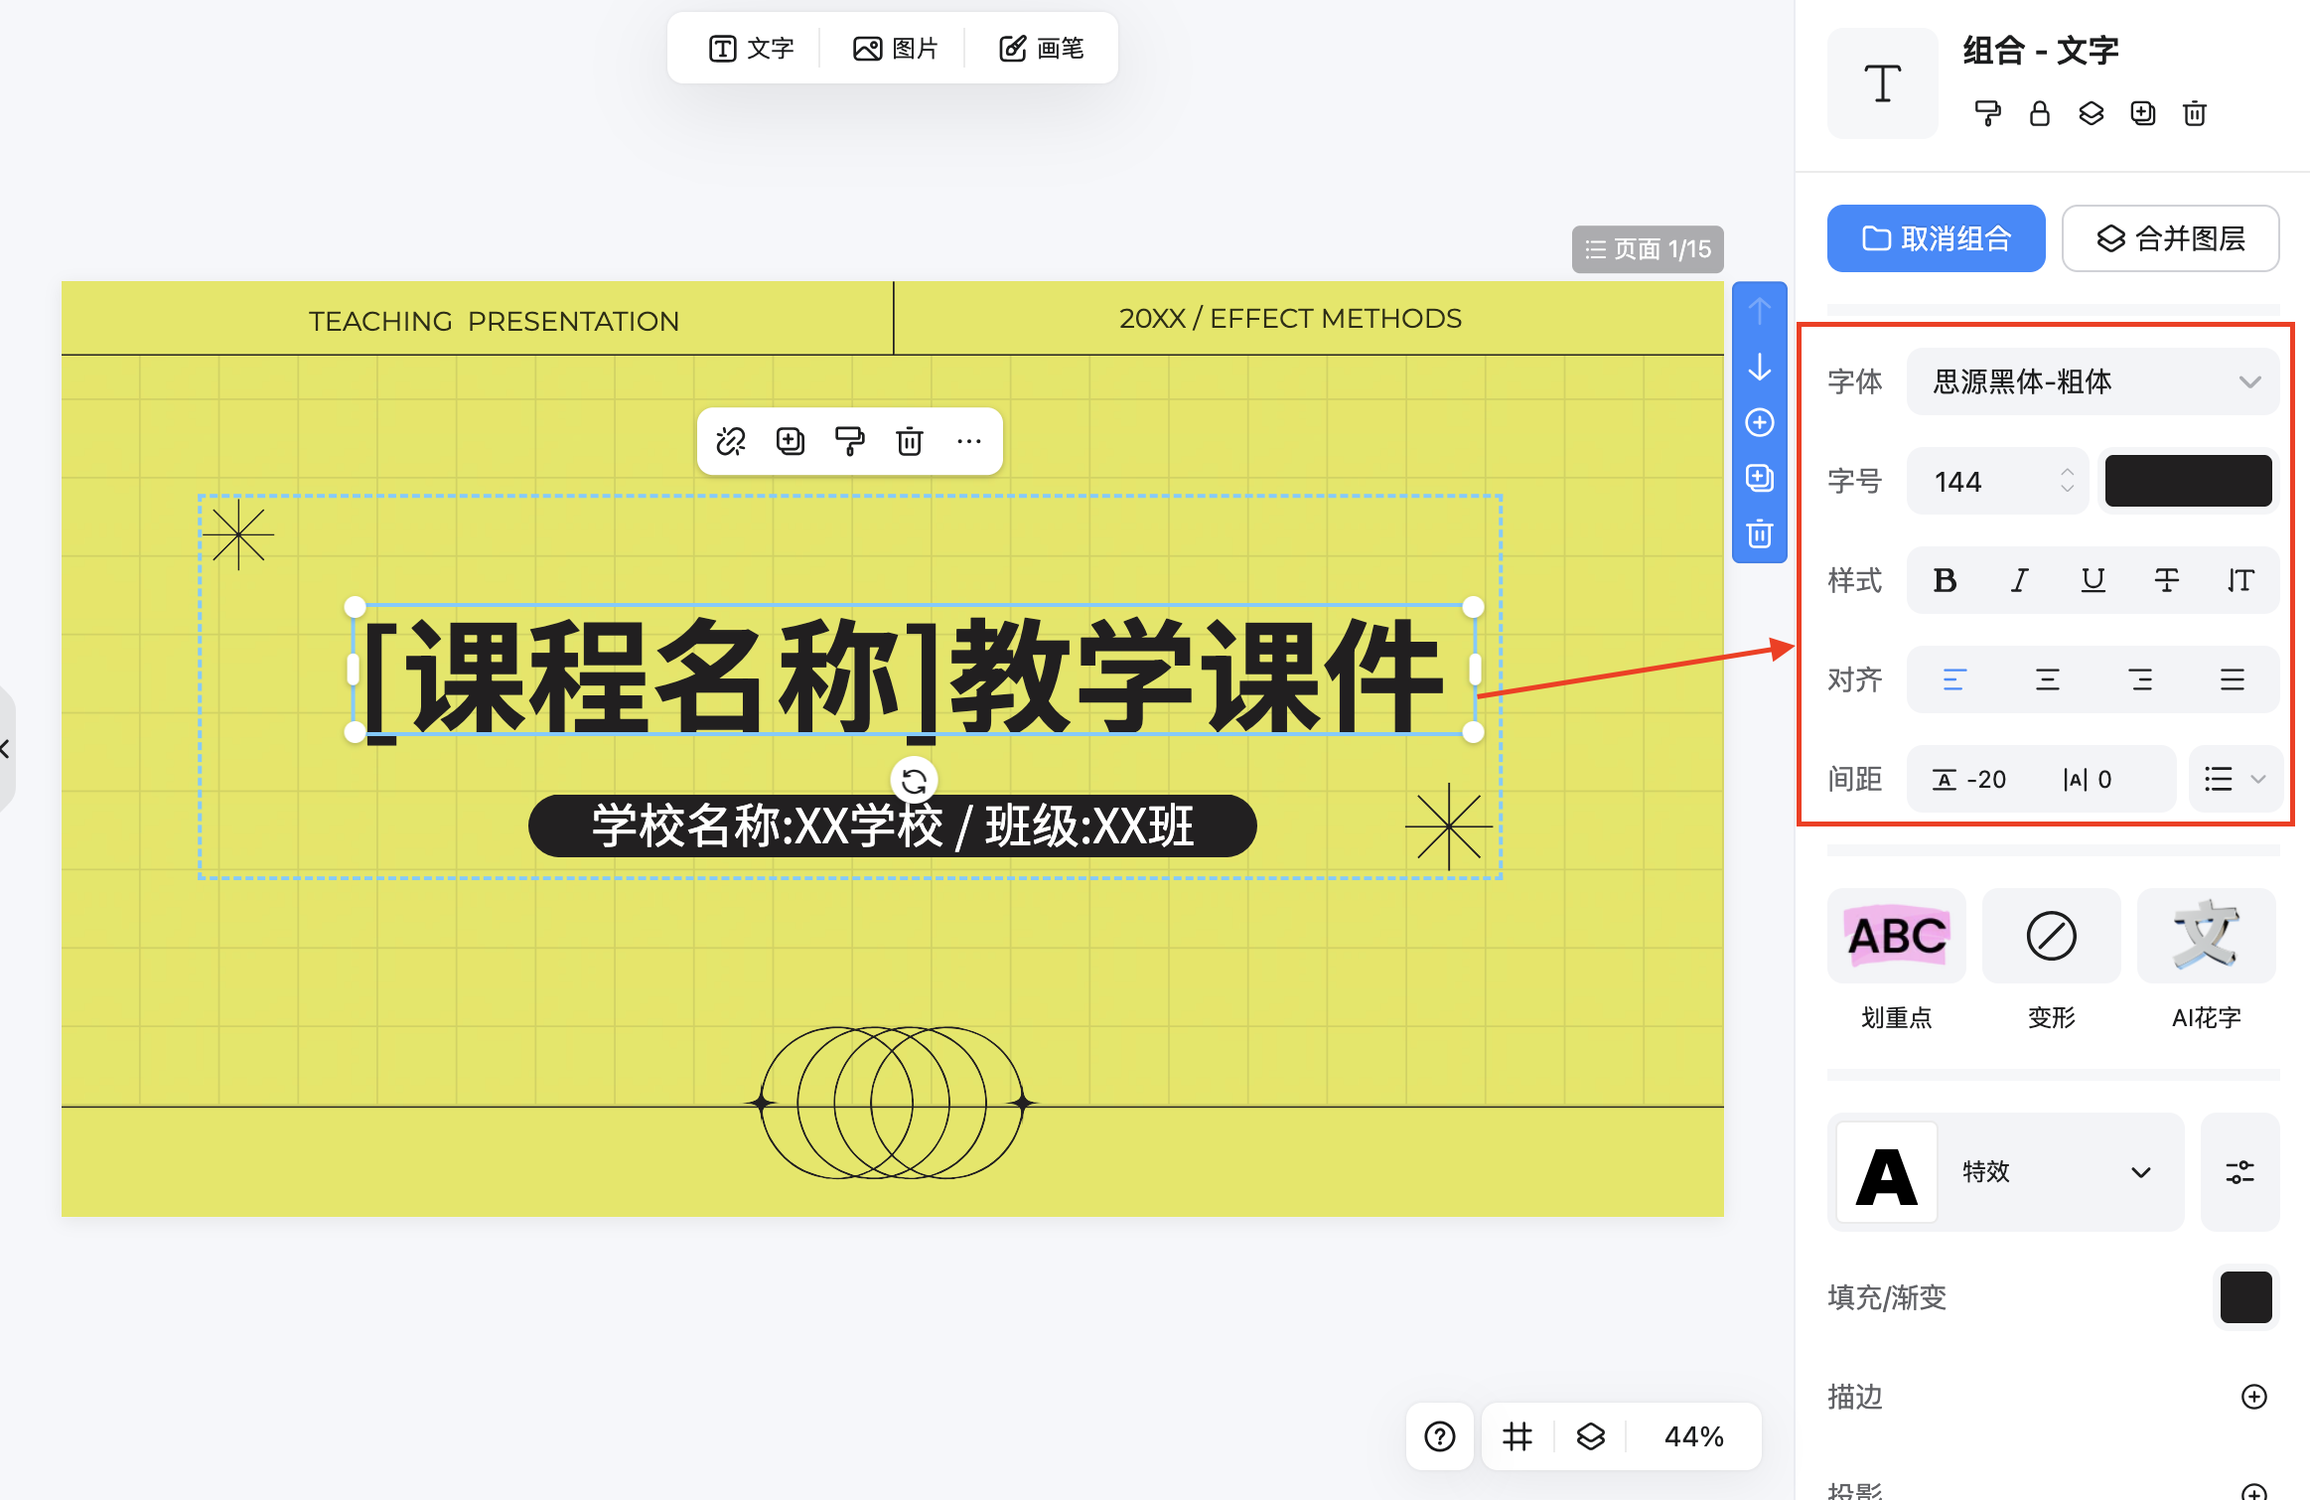Delete the selection via floating toolbar trash icon
The image size is (2310, 1500).
[910, 441]
